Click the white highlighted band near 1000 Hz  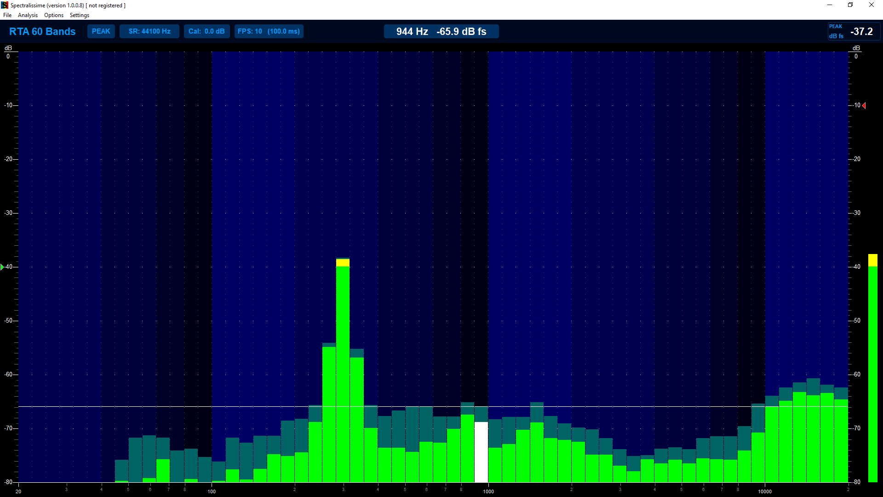[x=481, y=452]
